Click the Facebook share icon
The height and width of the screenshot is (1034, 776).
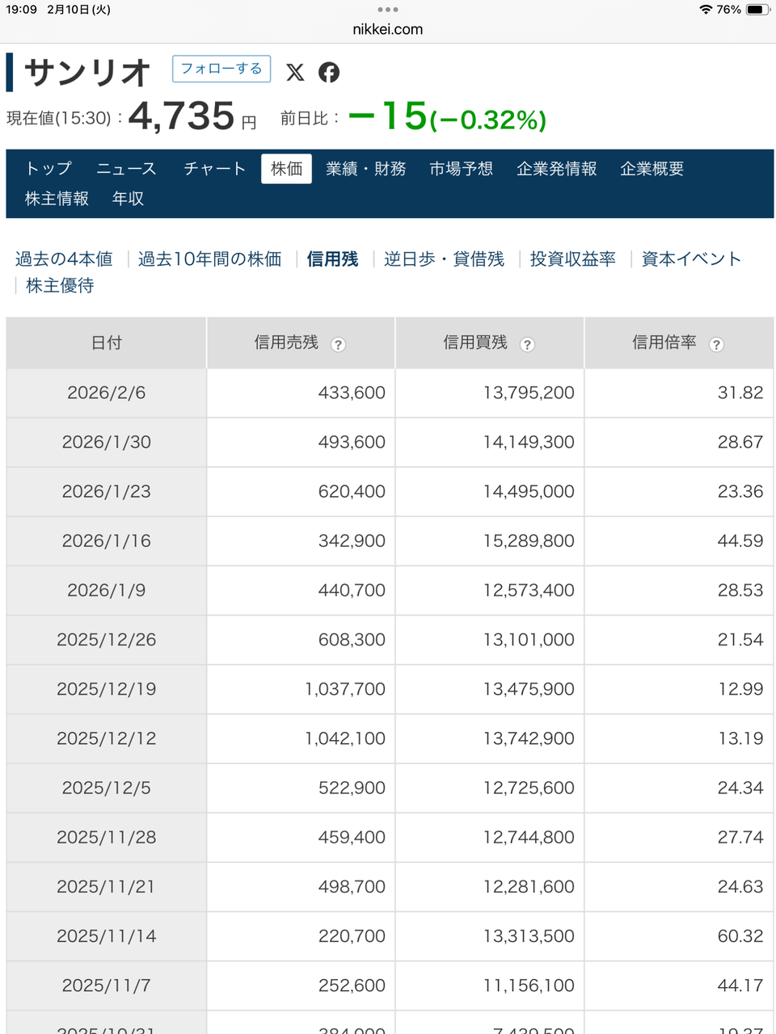point(329,72)
